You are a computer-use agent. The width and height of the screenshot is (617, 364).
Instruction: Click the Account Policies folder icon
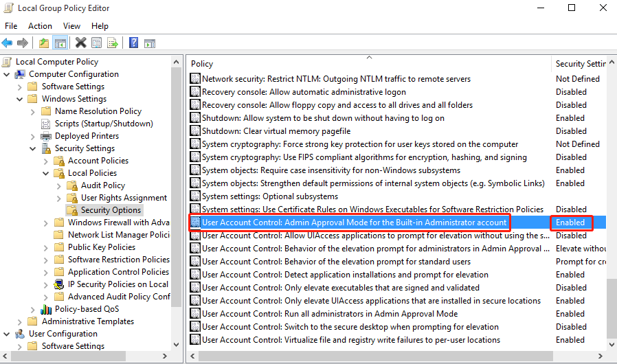click(59, 161)
